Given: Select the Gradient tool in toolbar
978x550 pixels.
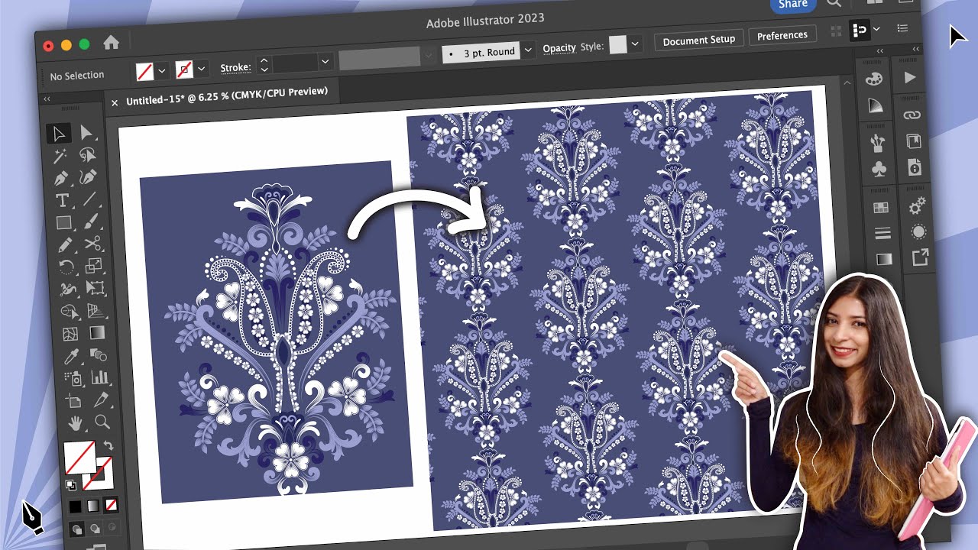Looking at the screenshot, I should pyautogui.click(x=98, y=332).
